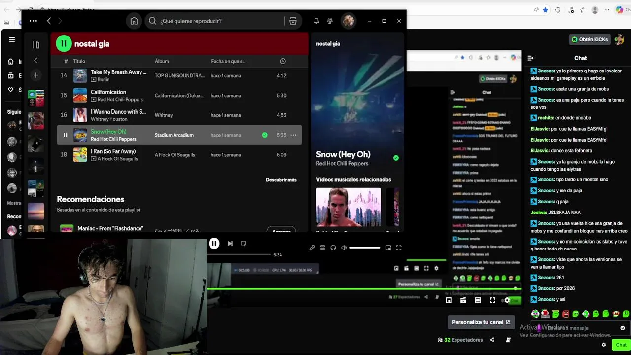Open A Flock Of Seagulls artist link
This screenshot has height=355, width=631.
tap(117, 158)
